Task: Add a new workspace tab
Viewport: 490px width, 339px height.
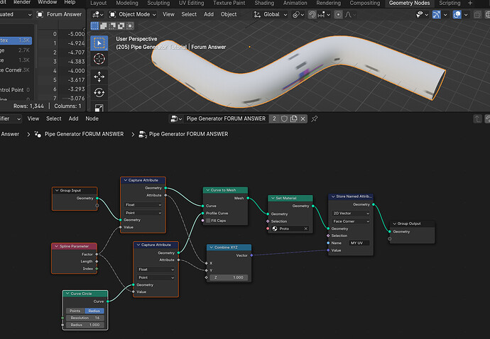Action: coord(470,3)
